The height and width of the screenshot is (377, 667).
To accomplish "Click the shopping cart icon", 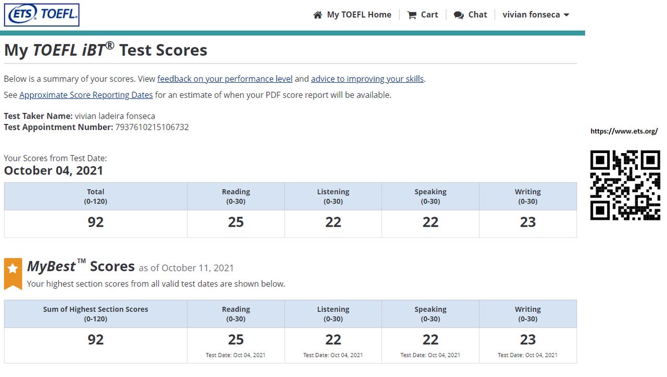I will (412, 15).
